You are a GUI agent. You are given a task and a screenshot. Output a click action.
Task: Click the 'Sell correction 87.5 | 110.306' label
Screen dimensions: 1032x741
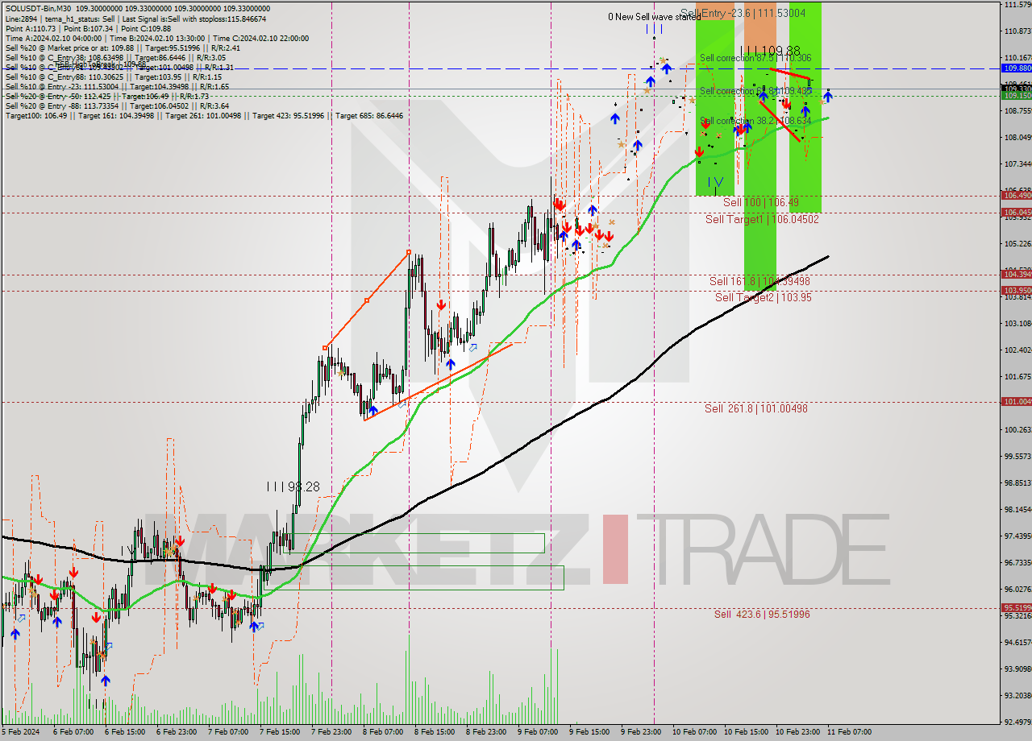coord(755,58)
